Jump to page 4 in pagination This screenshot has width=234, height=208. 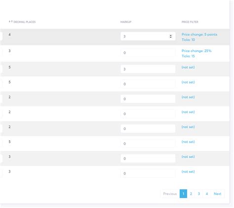207,194
